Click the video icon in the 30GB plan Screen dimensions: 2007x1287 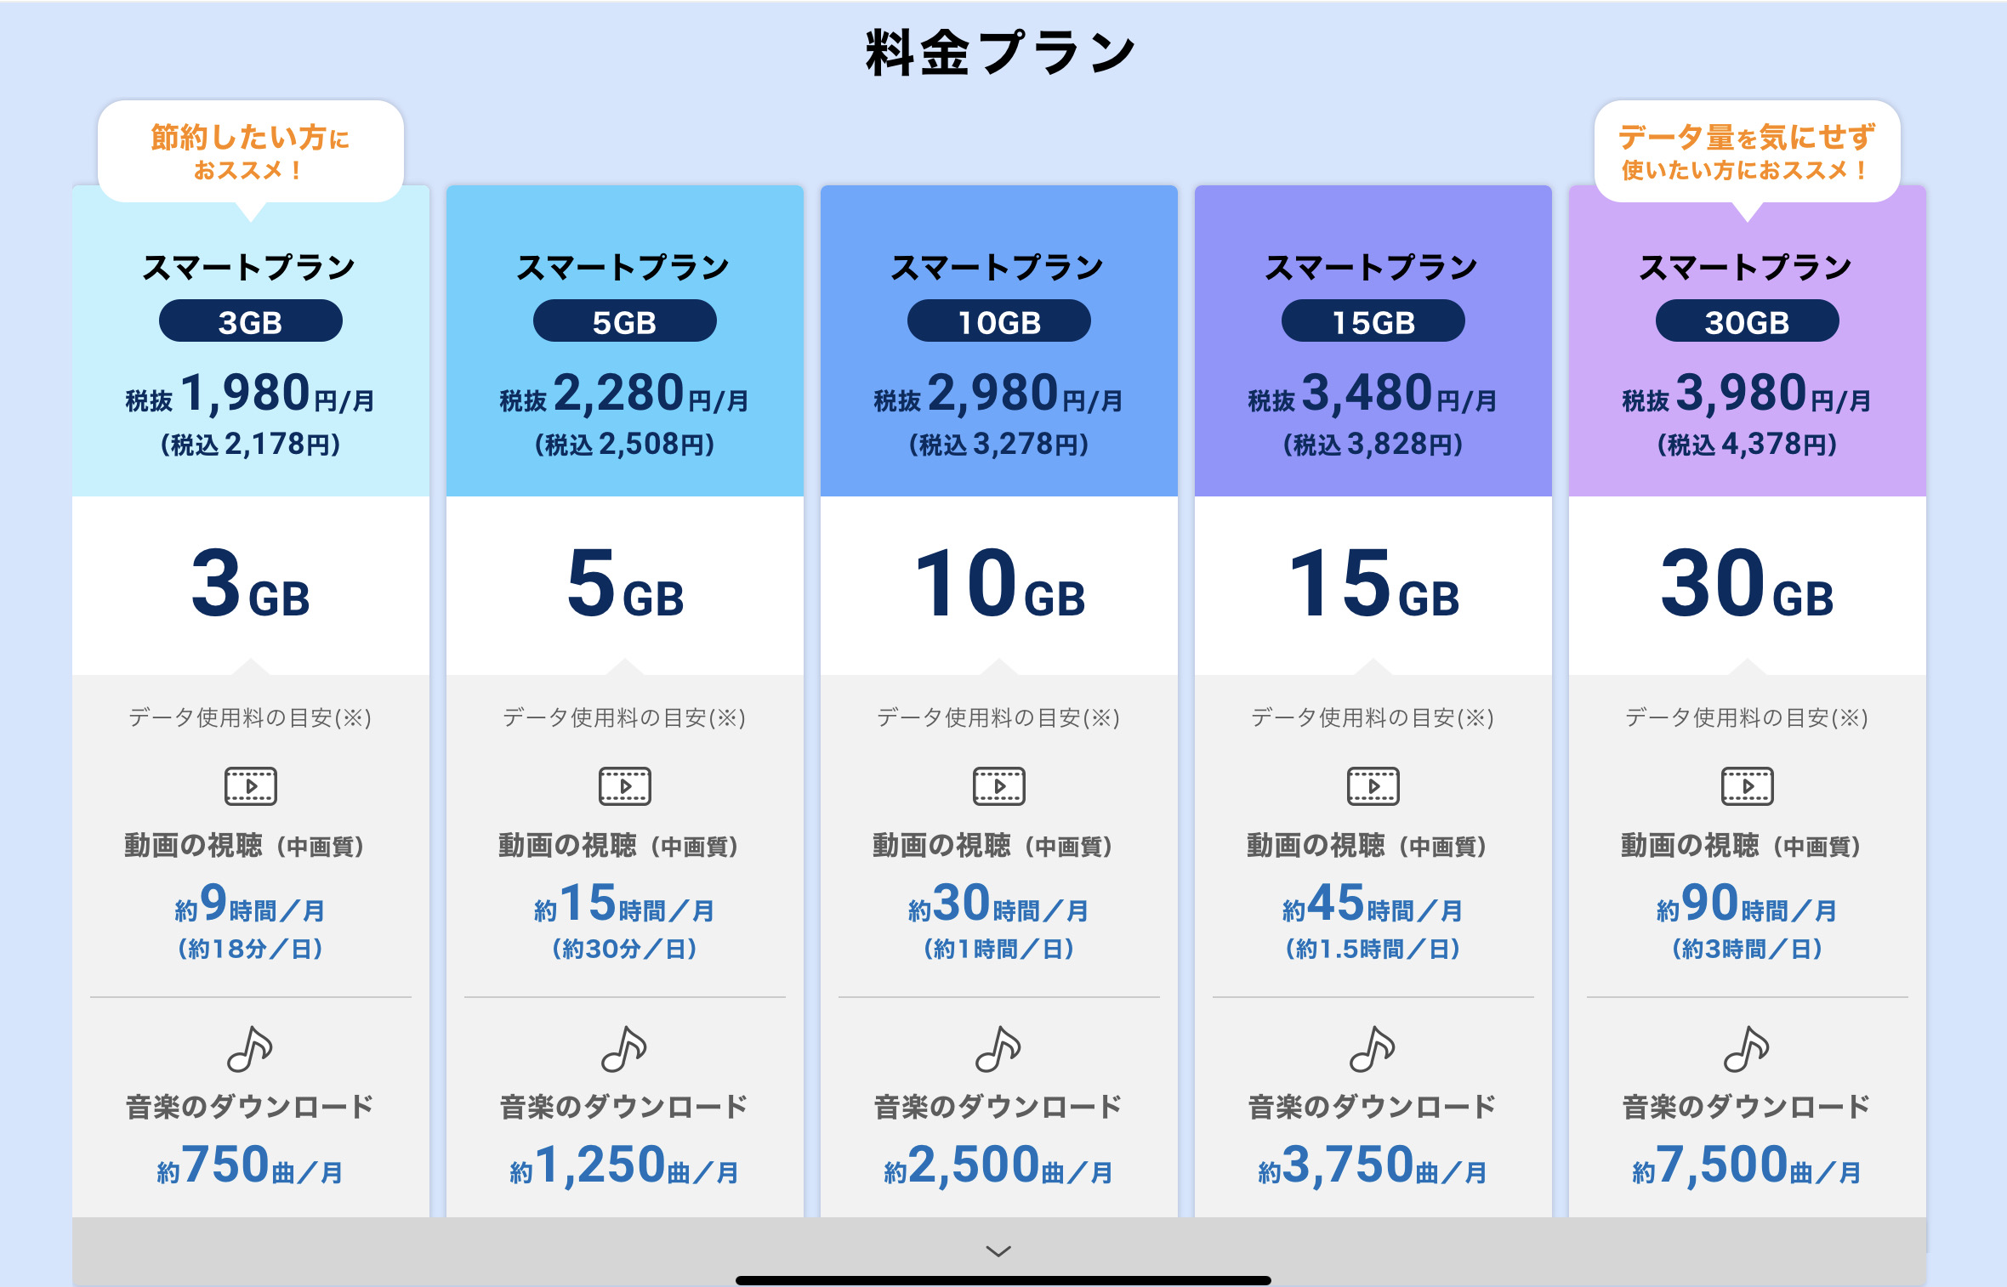point(1748,786)
